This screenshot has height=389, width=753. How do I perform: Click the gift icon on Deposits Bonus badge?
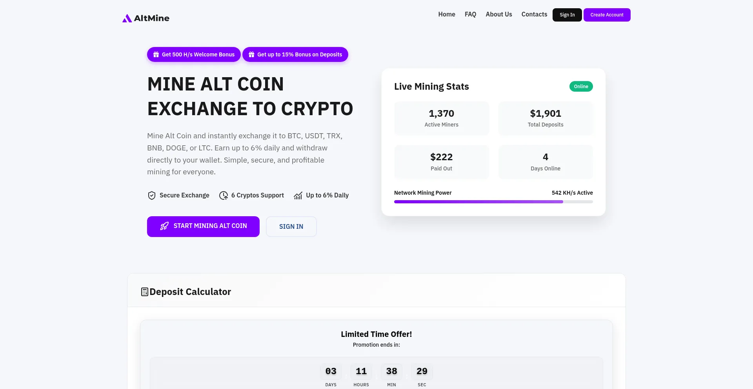pos(251,54)
